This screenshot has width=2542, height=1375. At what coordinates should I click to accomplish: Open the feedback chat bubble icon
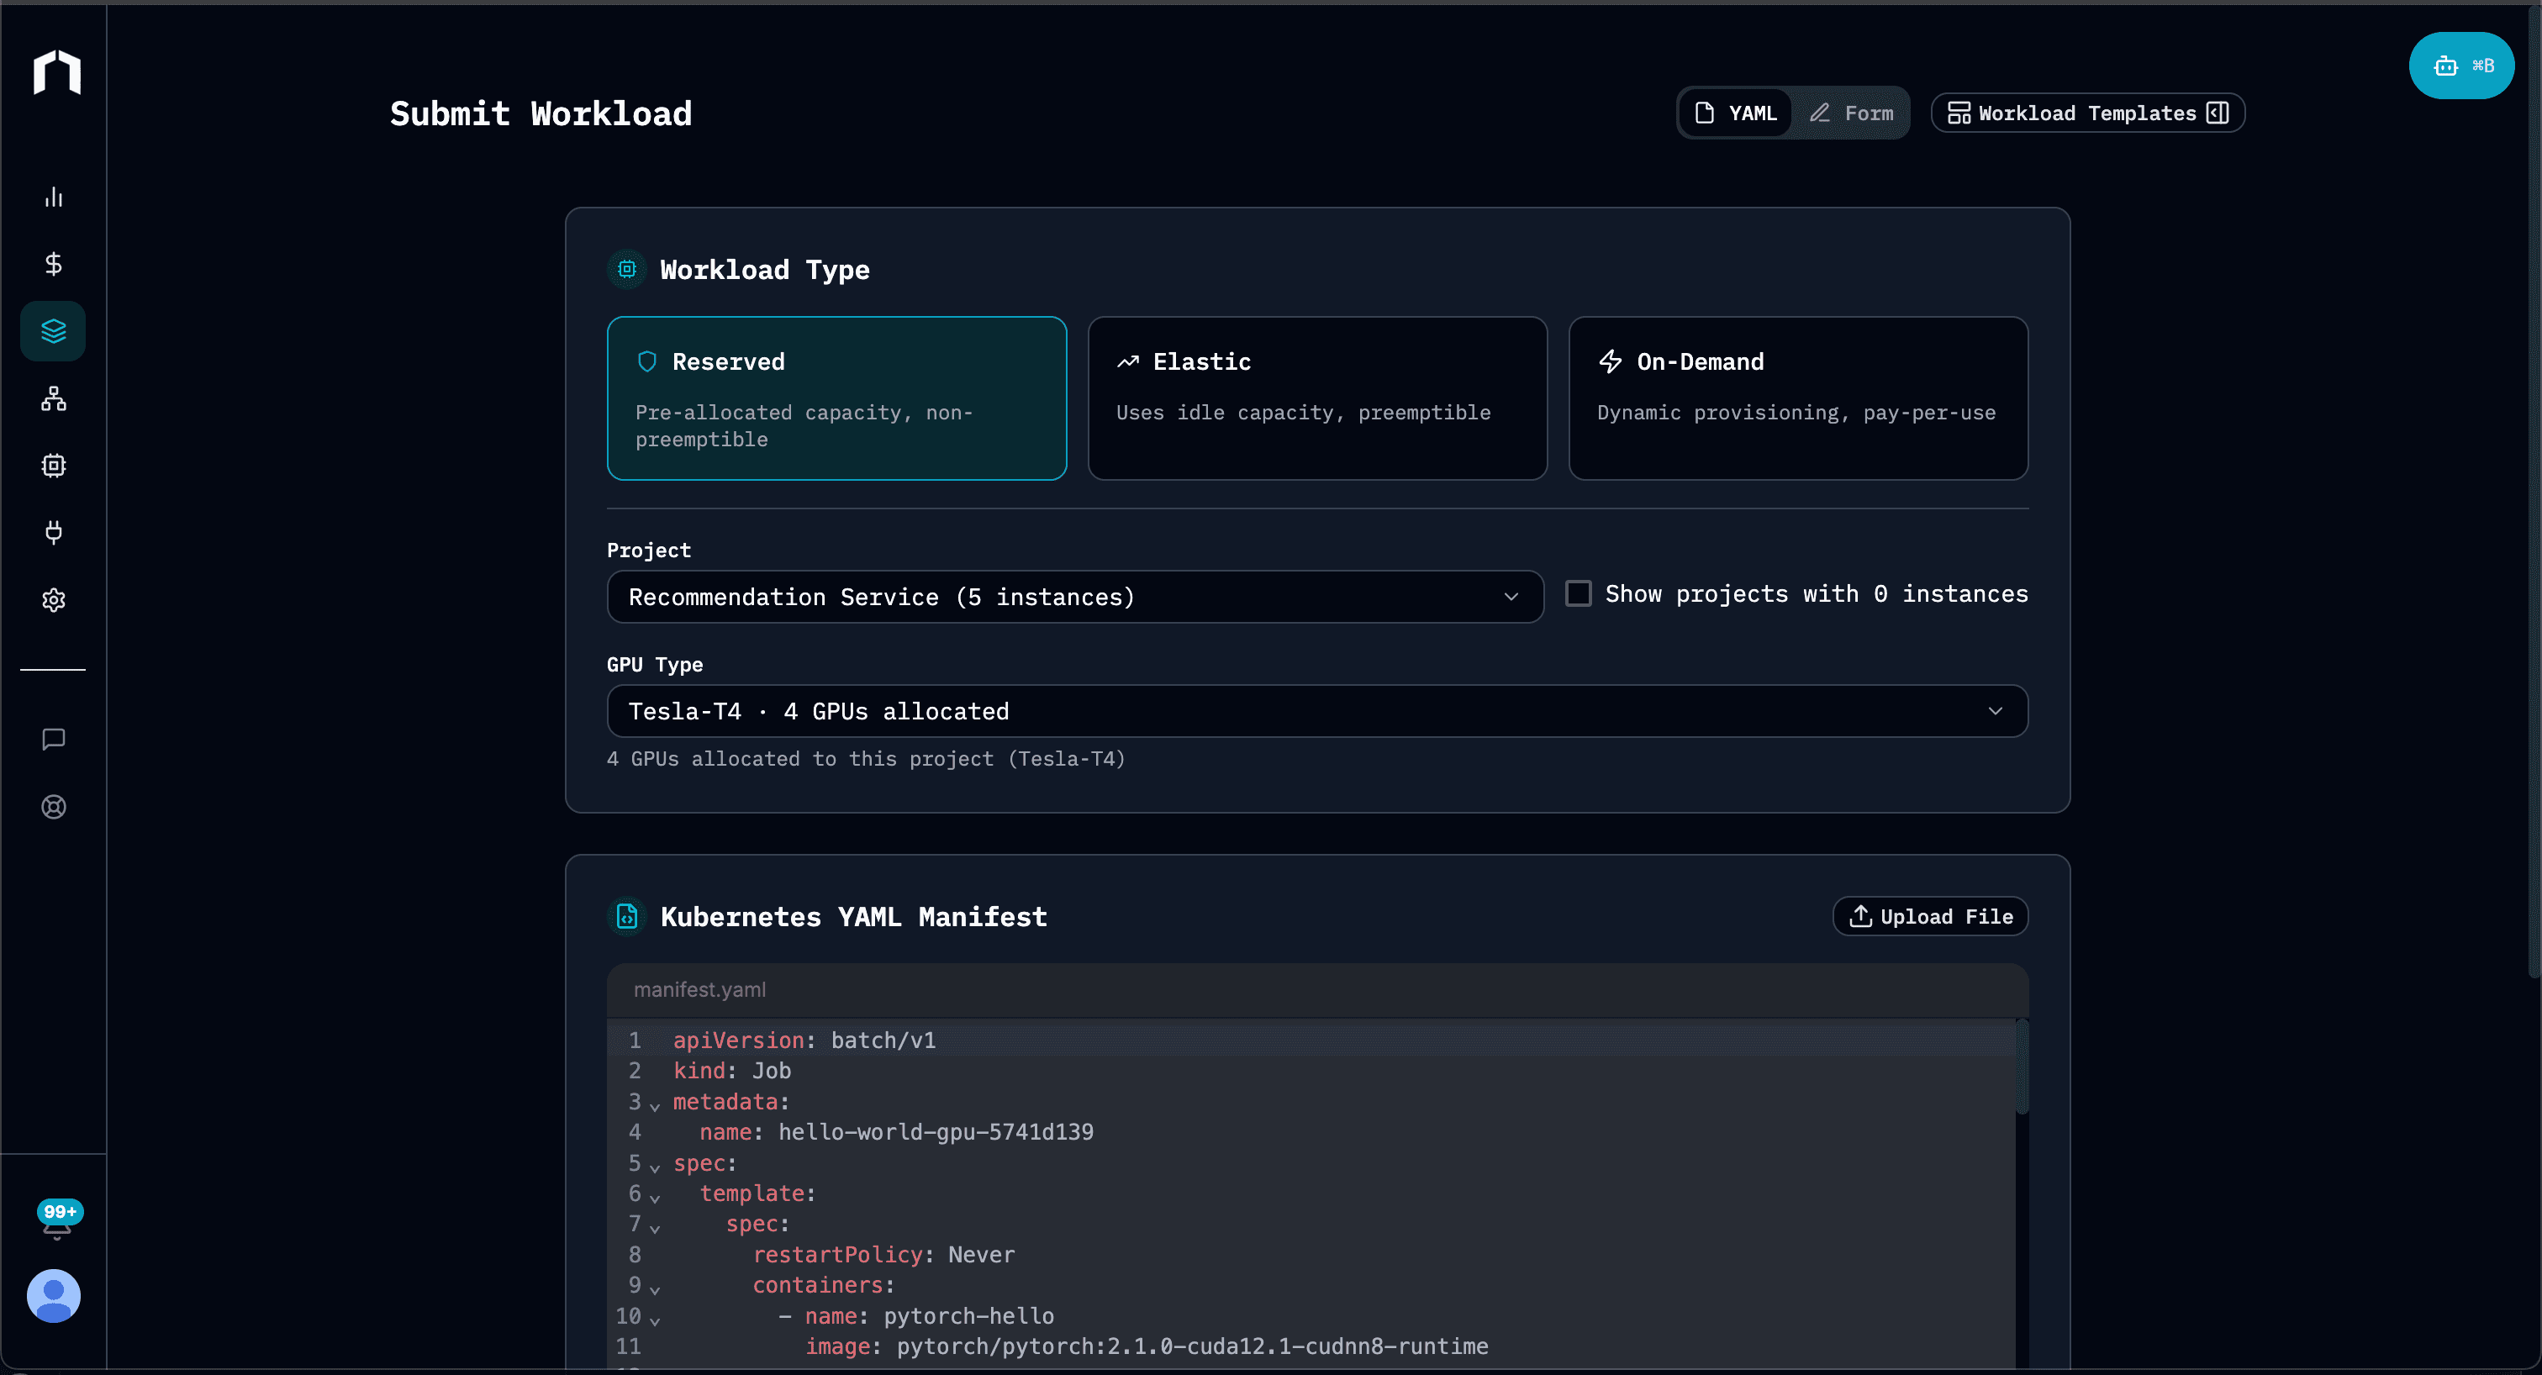53,739
